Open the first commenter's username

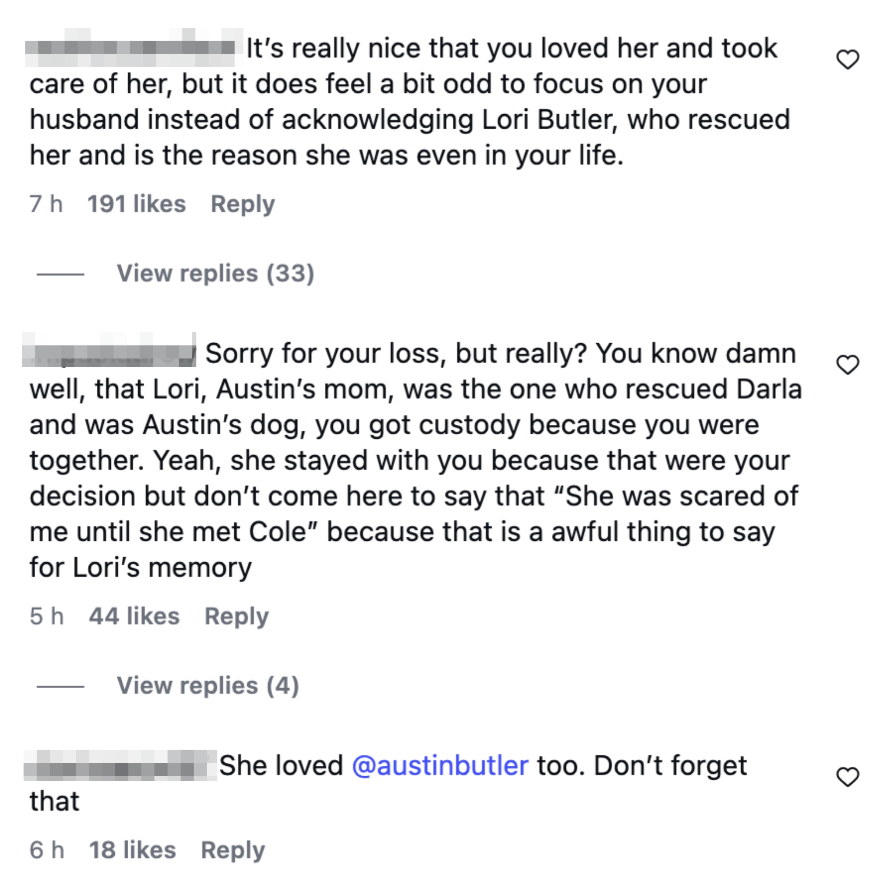pos(133,47)
